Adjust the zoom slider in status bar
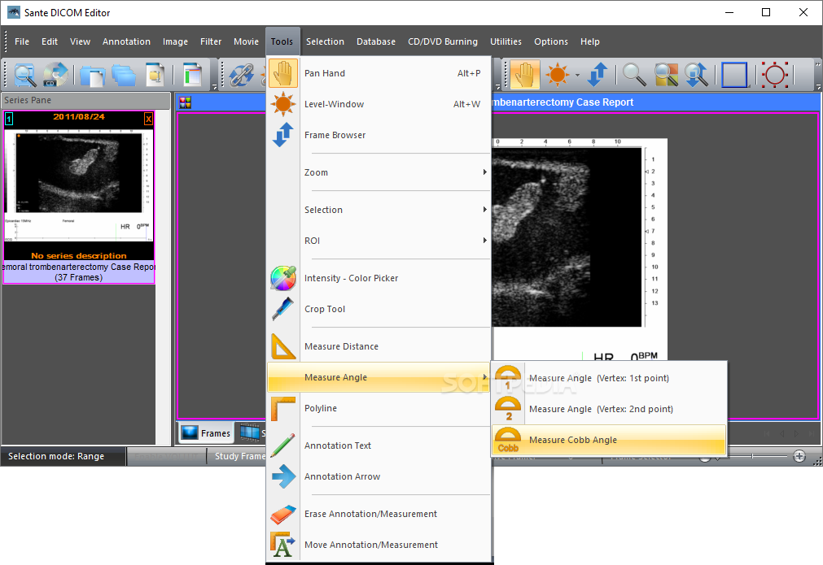 click(752, 457)
